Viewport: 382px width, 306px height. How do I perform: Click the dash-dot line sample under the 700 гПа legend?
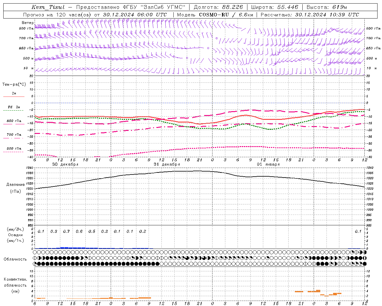click(13, 138)
